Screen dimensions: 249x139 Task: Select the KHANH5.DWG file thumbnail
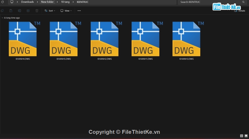[64, 39]
